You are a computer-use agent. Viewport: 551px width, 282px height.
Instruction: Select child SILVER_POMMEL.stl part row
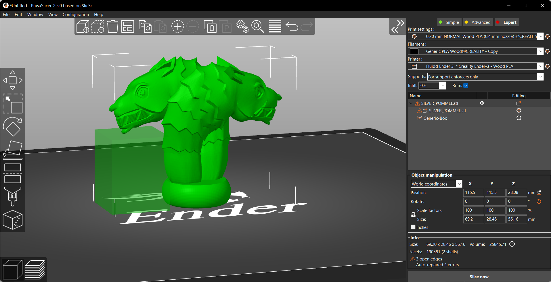click(447, 111)
